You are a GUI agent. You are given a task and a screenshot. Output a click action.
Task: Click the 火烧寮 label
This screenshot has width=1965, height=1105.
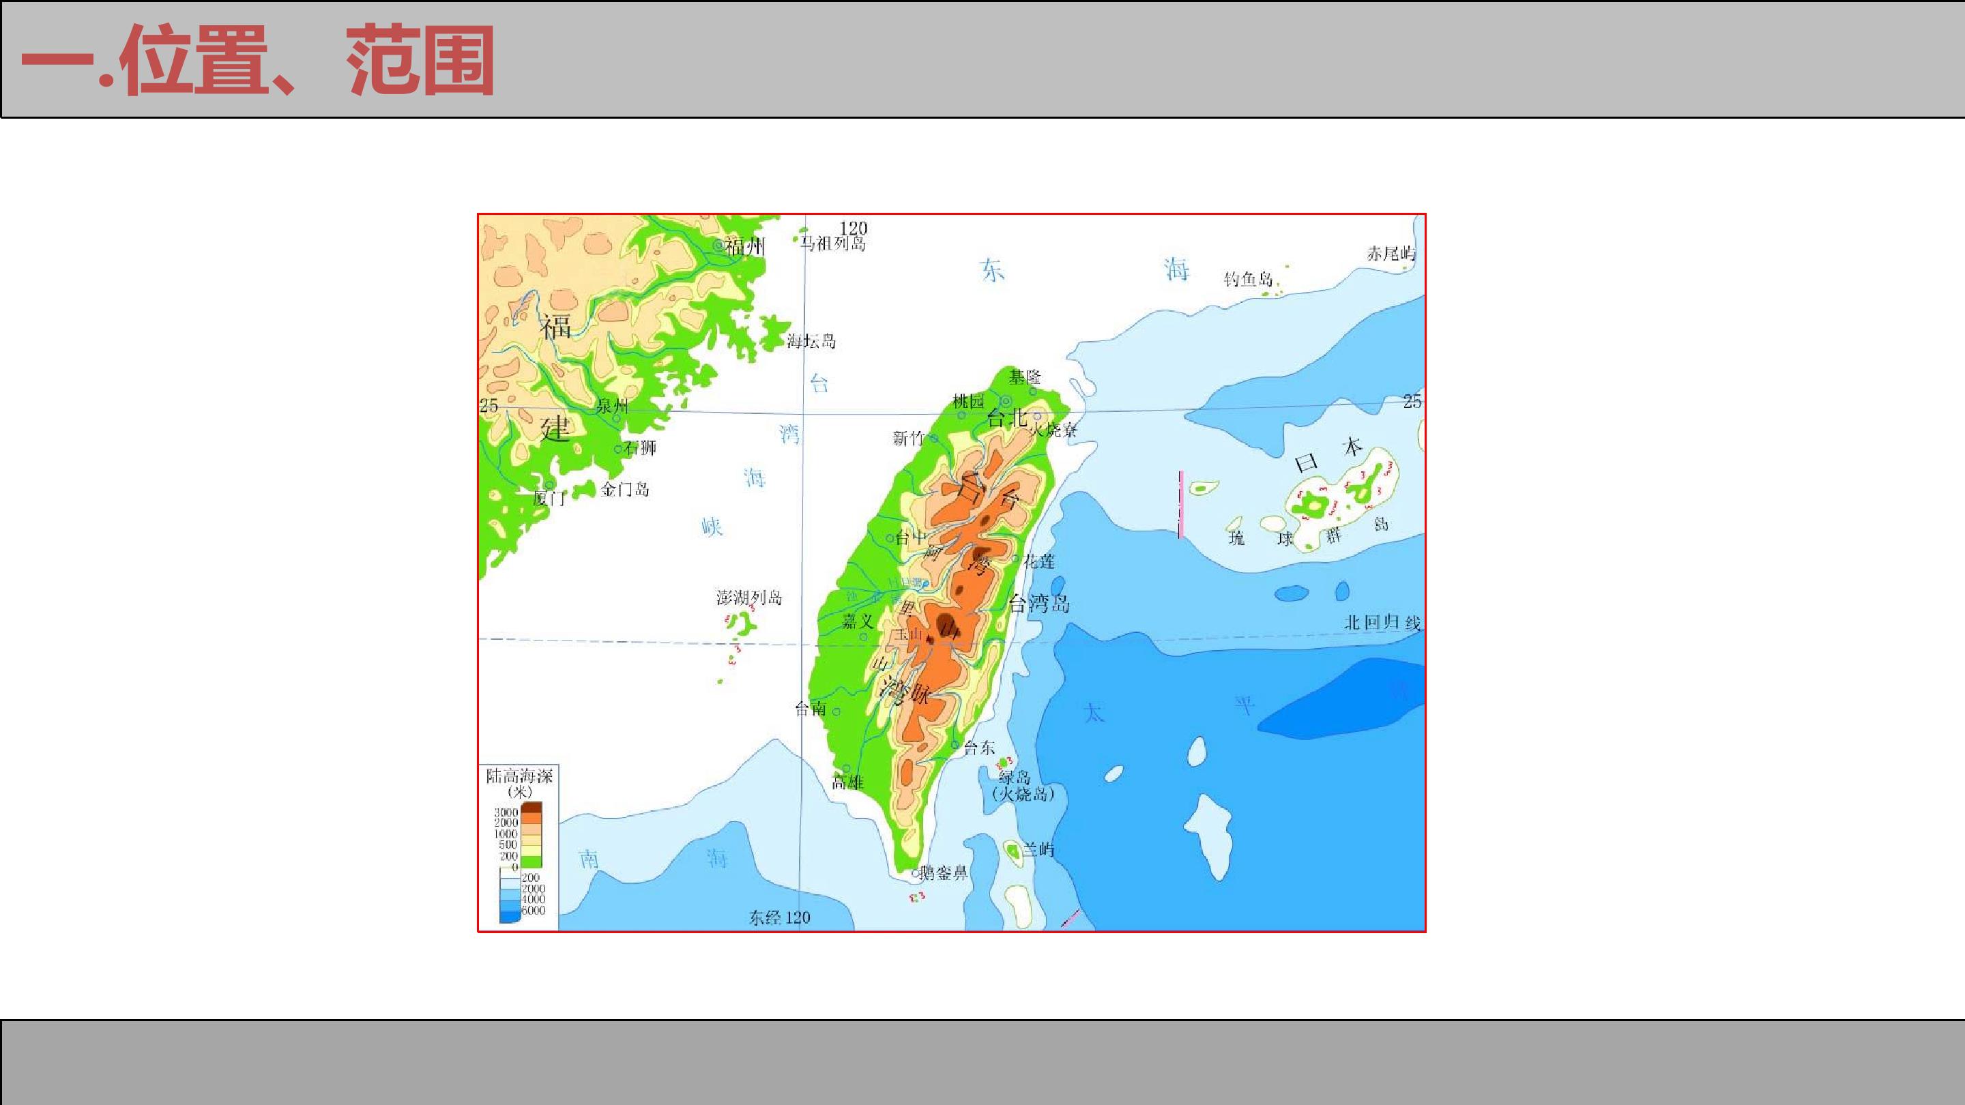pos(1053,429)
